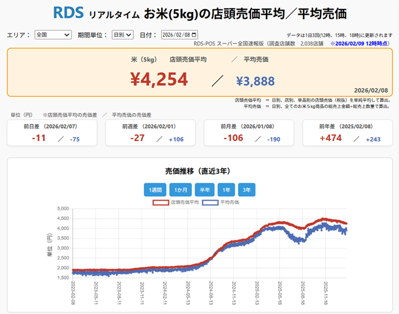Click the 日付 date input field
Viewport: 399px width, 314px height.
(180, 35)
